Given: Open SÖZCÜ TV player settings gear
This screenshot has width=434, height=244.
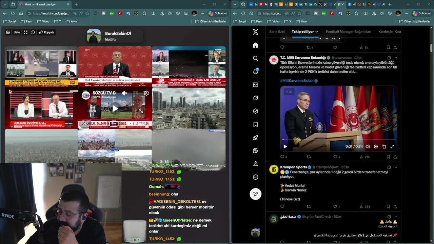Looking at the screenshot, I should [x=146, y=93].
